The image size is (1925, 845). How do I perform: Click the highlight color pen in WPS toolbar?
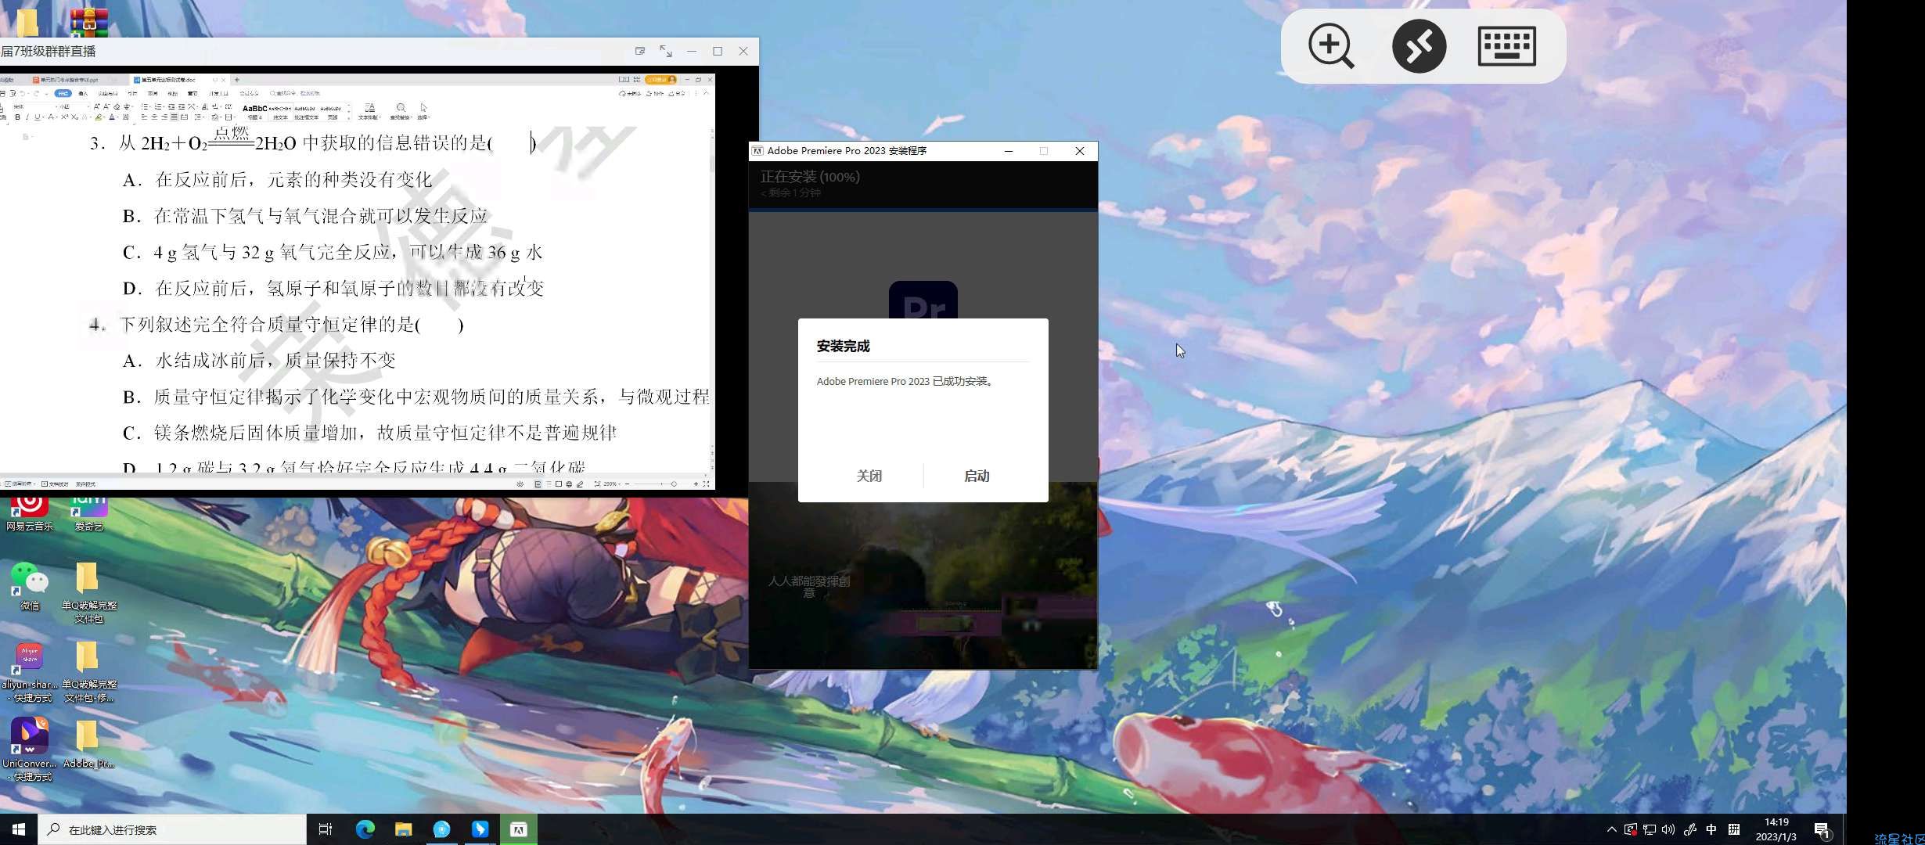(x=99, y=117)
